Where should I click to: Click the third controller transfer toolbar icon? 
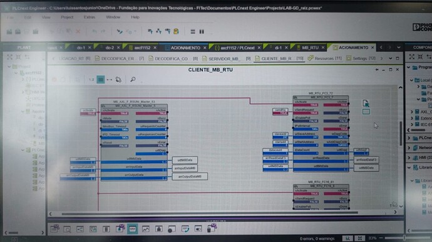coord(168,31)
